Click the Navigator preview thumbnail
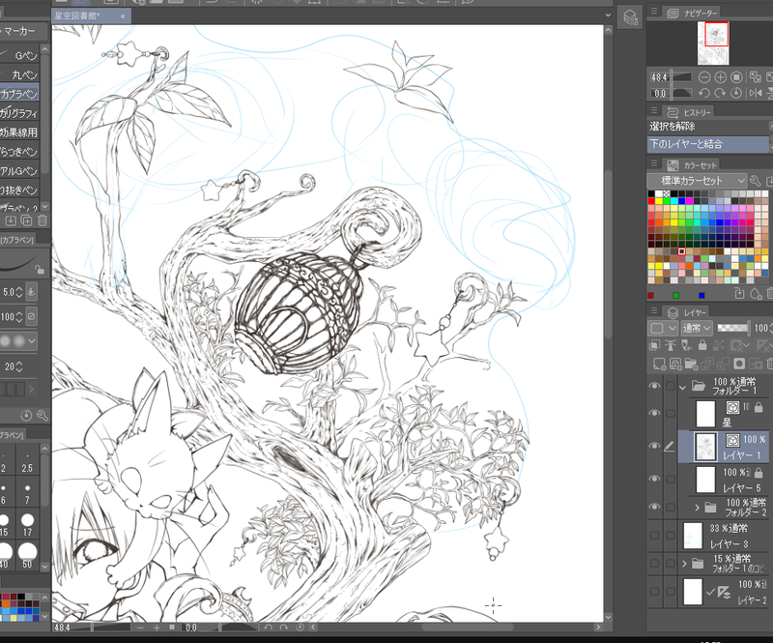This screenshot has height=643, width=773. tap(713, 43)
